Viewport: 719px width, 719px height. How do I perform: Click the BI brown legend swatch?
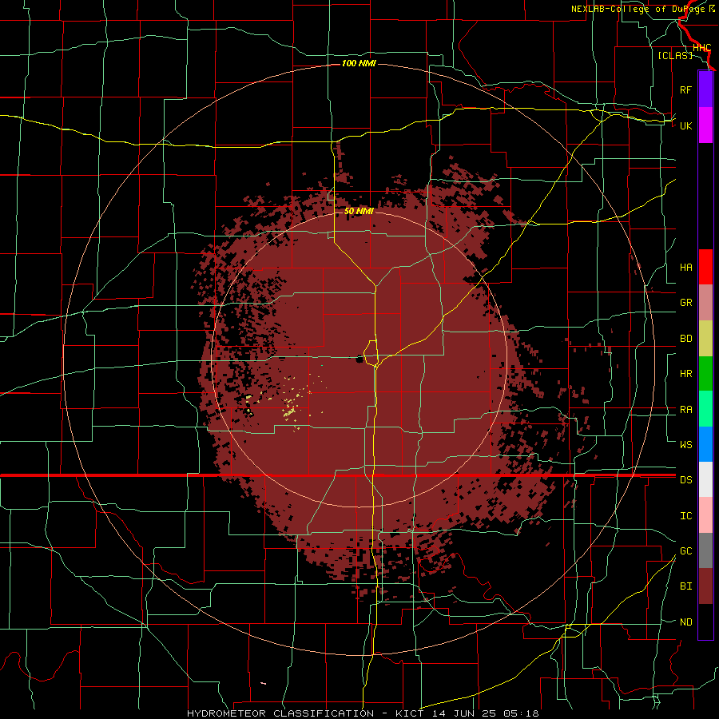tap(705, 586)
